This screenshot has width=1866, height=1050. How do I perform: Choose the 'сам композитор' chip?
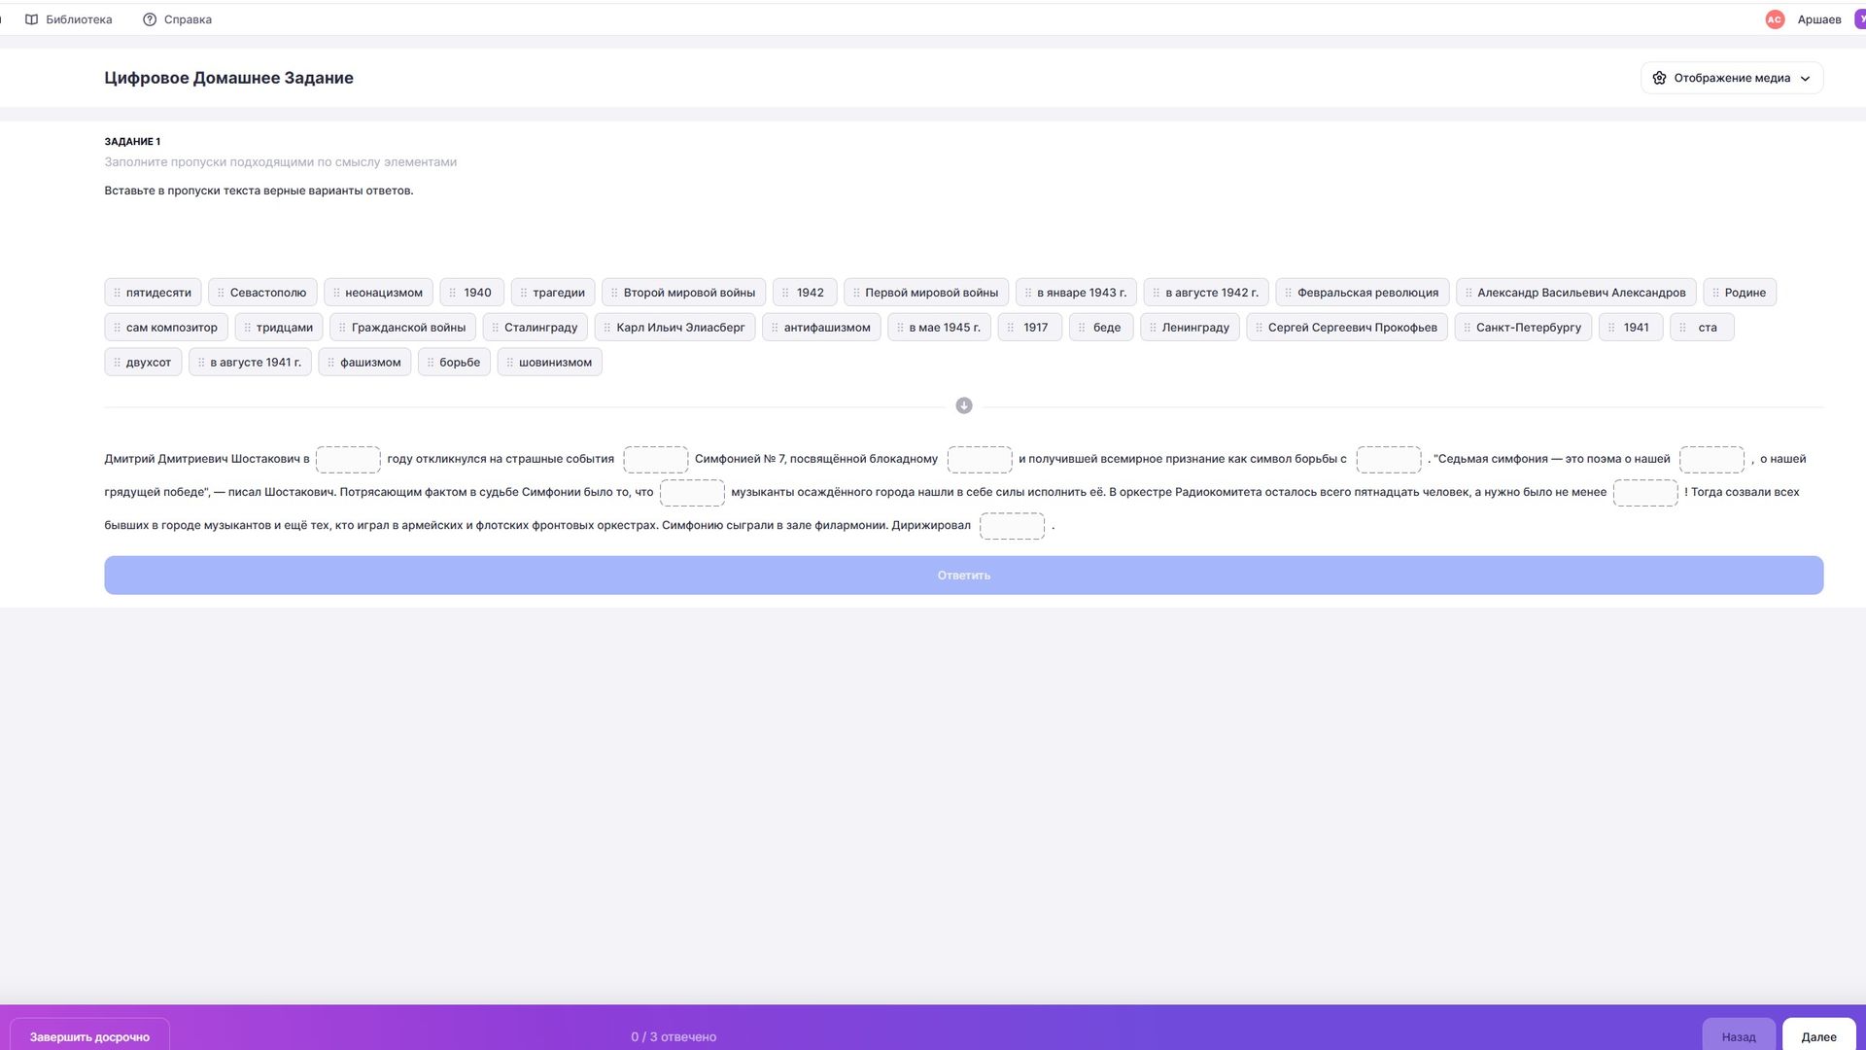coord(166,328)
